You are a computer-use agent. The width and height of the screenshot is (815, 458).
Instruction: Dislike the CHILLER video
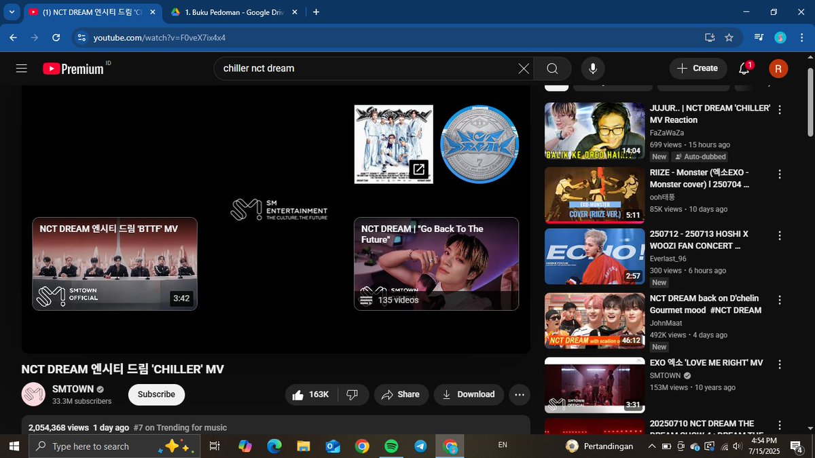pyautogui.click(x=352, y=394)
